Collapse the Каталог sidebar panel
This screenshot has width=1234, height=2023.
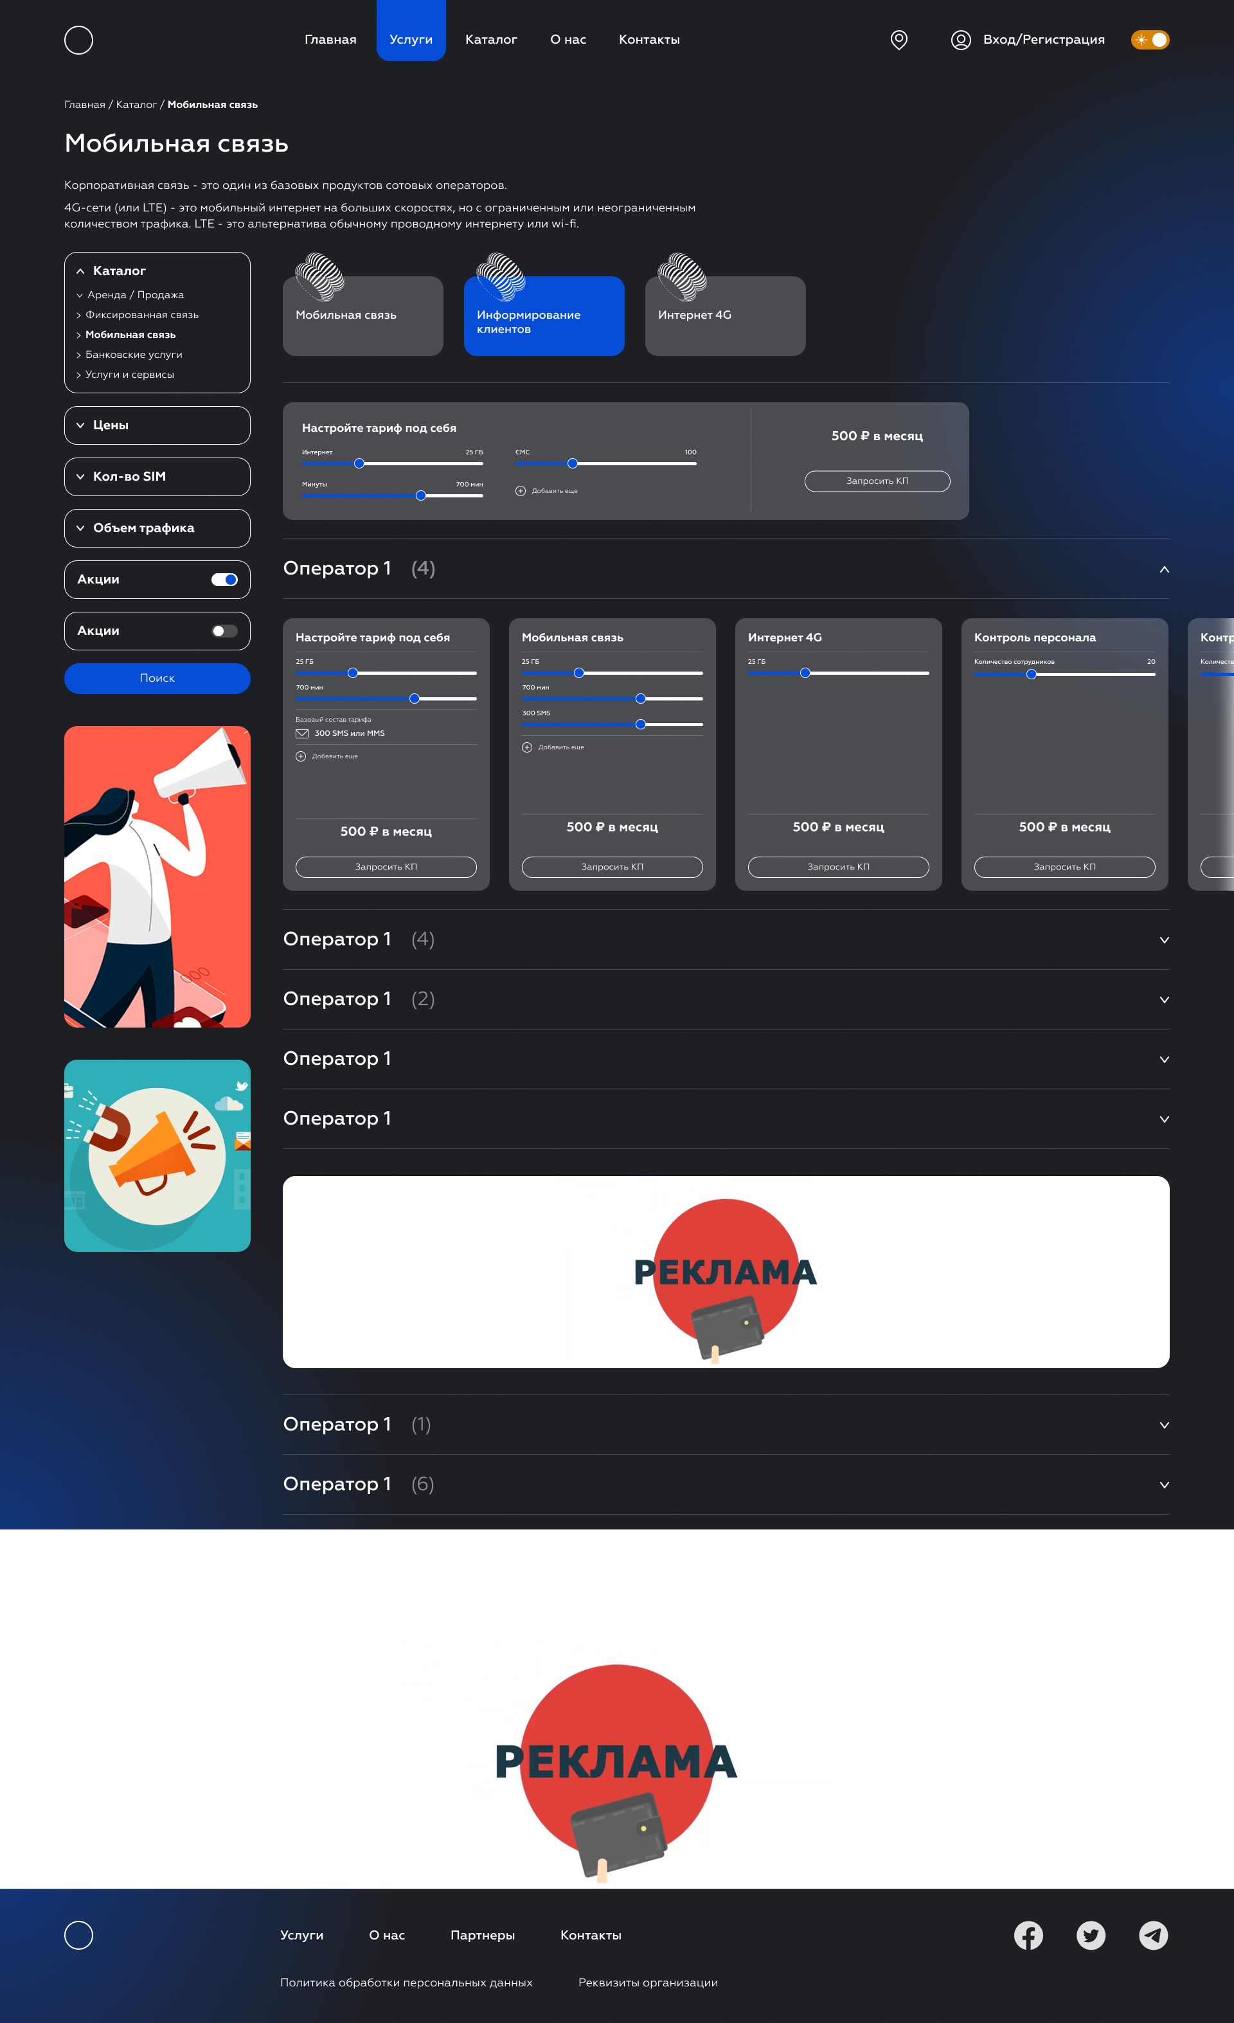tap(80, 271)
